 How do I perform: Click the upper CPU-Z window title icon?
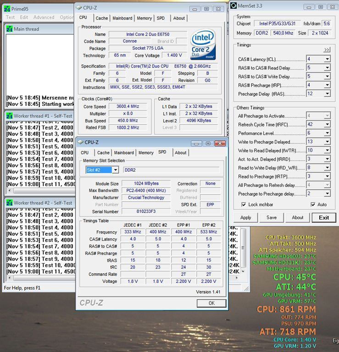[x=79, y=8]
